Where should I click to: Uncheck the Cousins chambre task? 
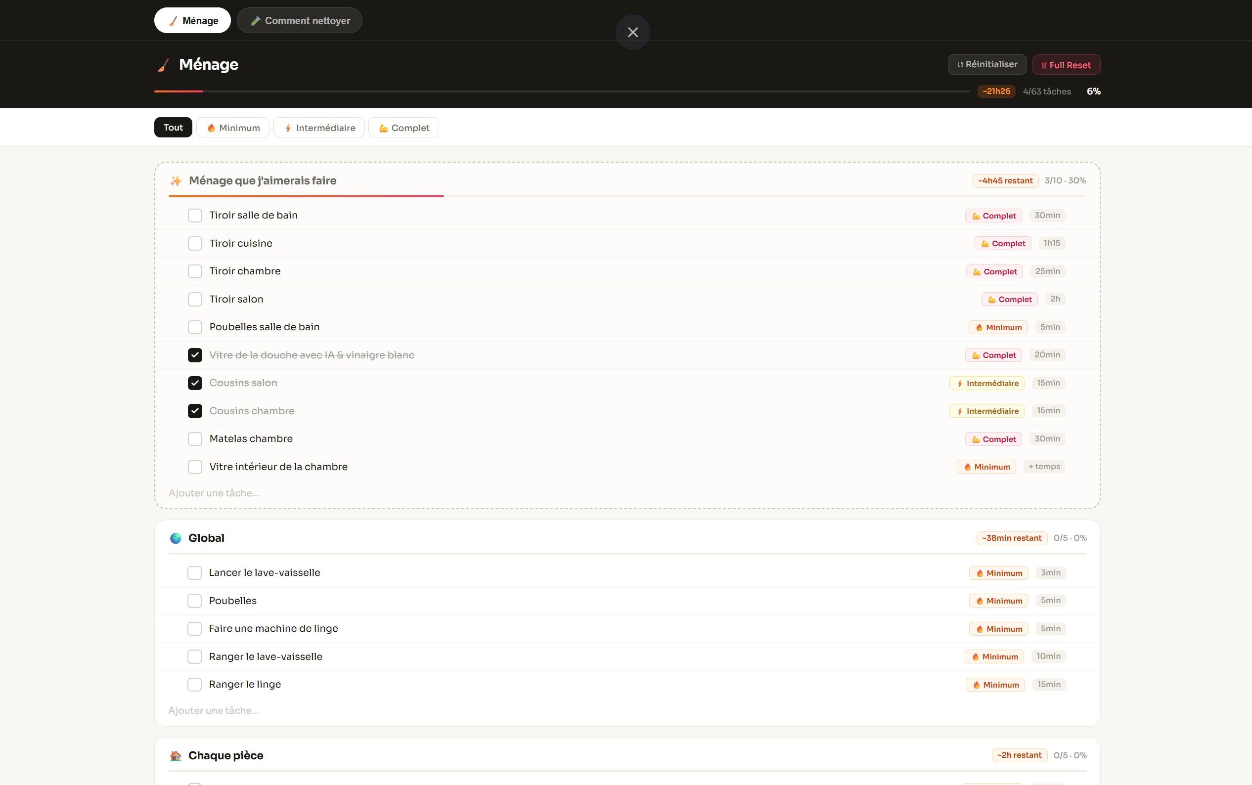(195, 411)
